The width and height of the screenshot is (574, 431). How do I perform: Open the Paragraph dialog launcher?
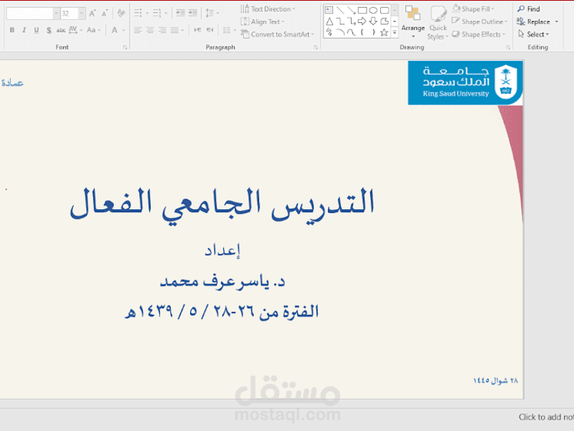click(316, 47)
